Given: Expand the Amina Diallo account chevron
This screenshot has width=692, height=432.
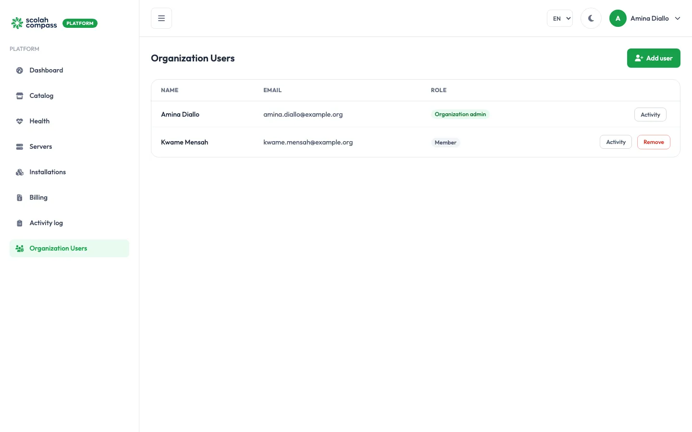Looking at the screenshot, I should pyautogui.click(x=678, y=18).
